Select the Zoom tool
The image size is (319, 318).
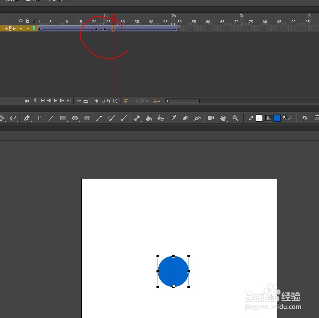(x=235, y=118)
